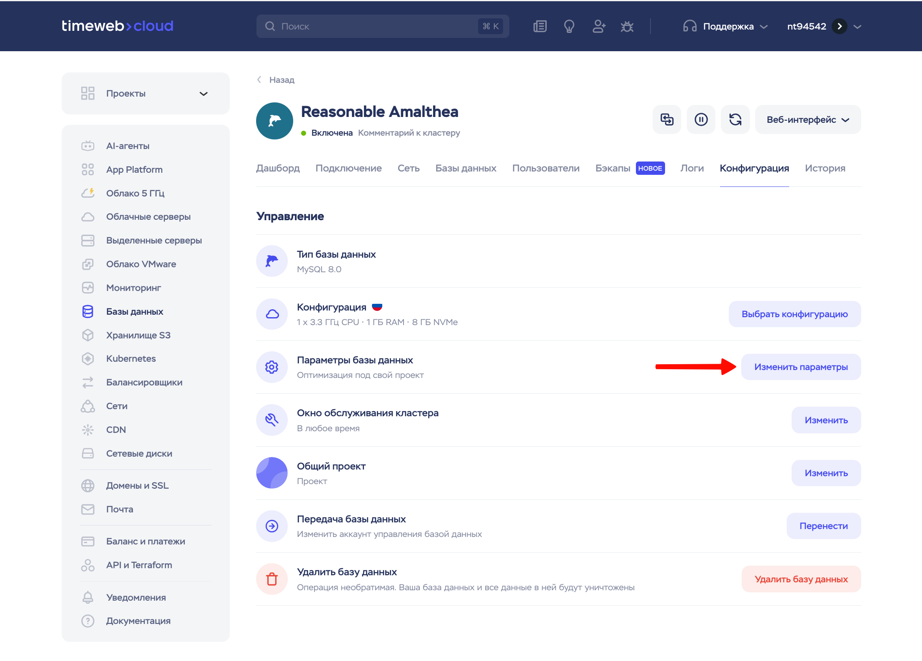Click the clone database icon button

[667, 119]
